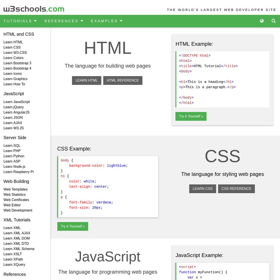Image resolution: width=280 pixels, height=280 pixels.
Task: Select Learn Bootstrap 4 in sidebar
Action: pos(17,68)
